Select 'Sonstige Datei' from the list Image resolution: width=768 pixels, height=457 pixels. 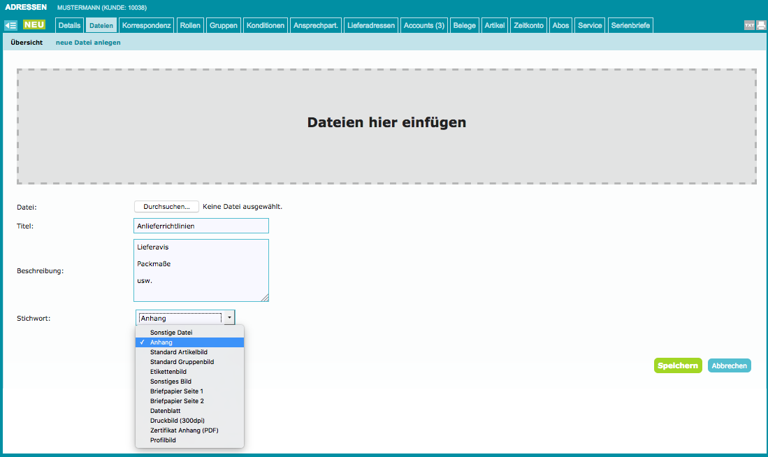[x=171, y=333]
